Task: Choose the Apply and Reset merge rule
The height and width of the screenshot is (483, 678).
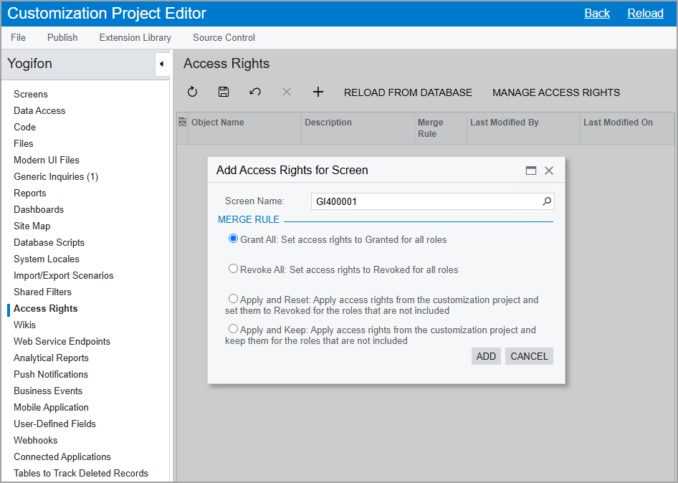Action: [233, 299]
